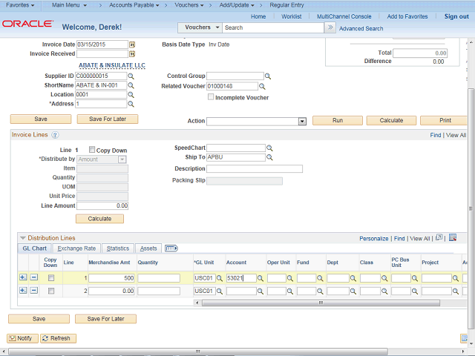Open the Invoice Date calendar picker
Image resolution: width=475 pixels, height=356 pixels.
(132, 44)
